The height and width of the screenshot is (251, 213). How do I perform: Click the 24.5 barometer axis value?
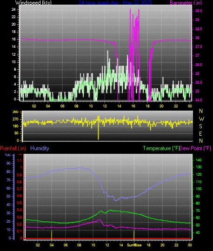pos(199,100)
